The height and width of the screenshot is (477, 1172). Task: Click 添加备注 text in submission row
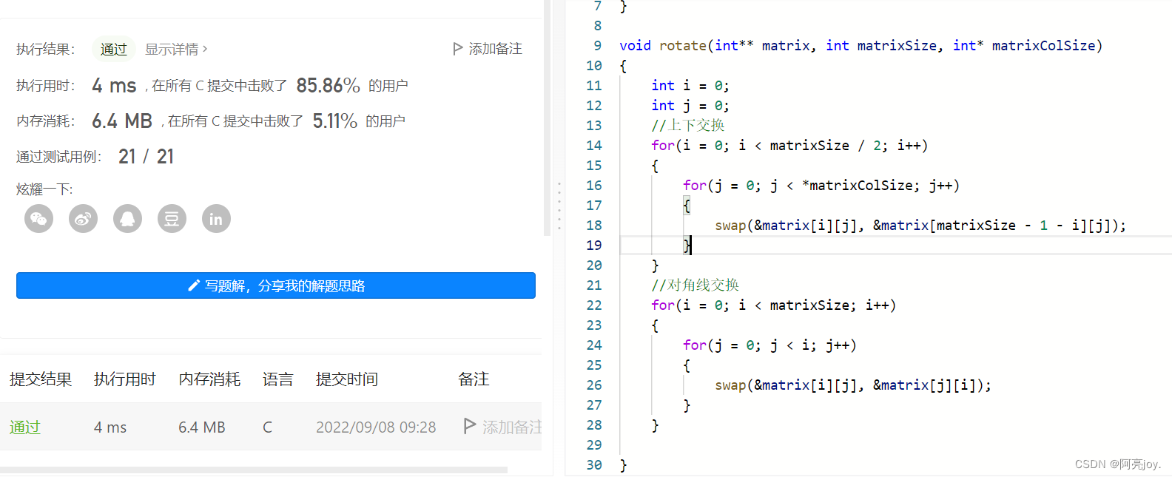[x=512, y=427]
